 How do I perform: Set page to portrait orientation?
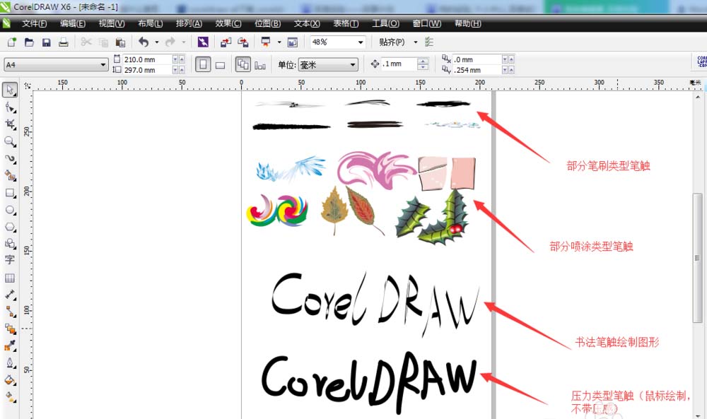(203, 64)
